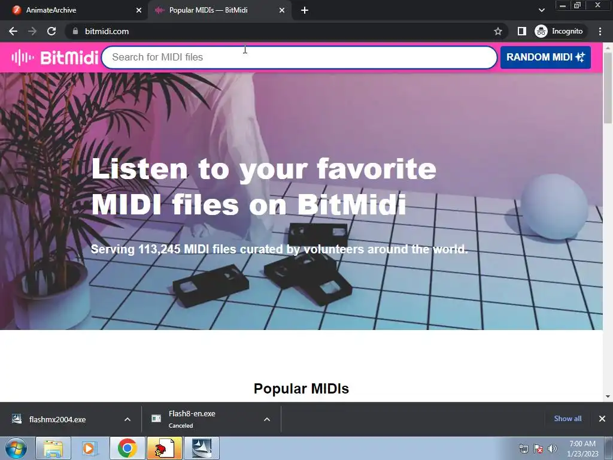Click the page scrollbar down arrow

coord(608,397)
